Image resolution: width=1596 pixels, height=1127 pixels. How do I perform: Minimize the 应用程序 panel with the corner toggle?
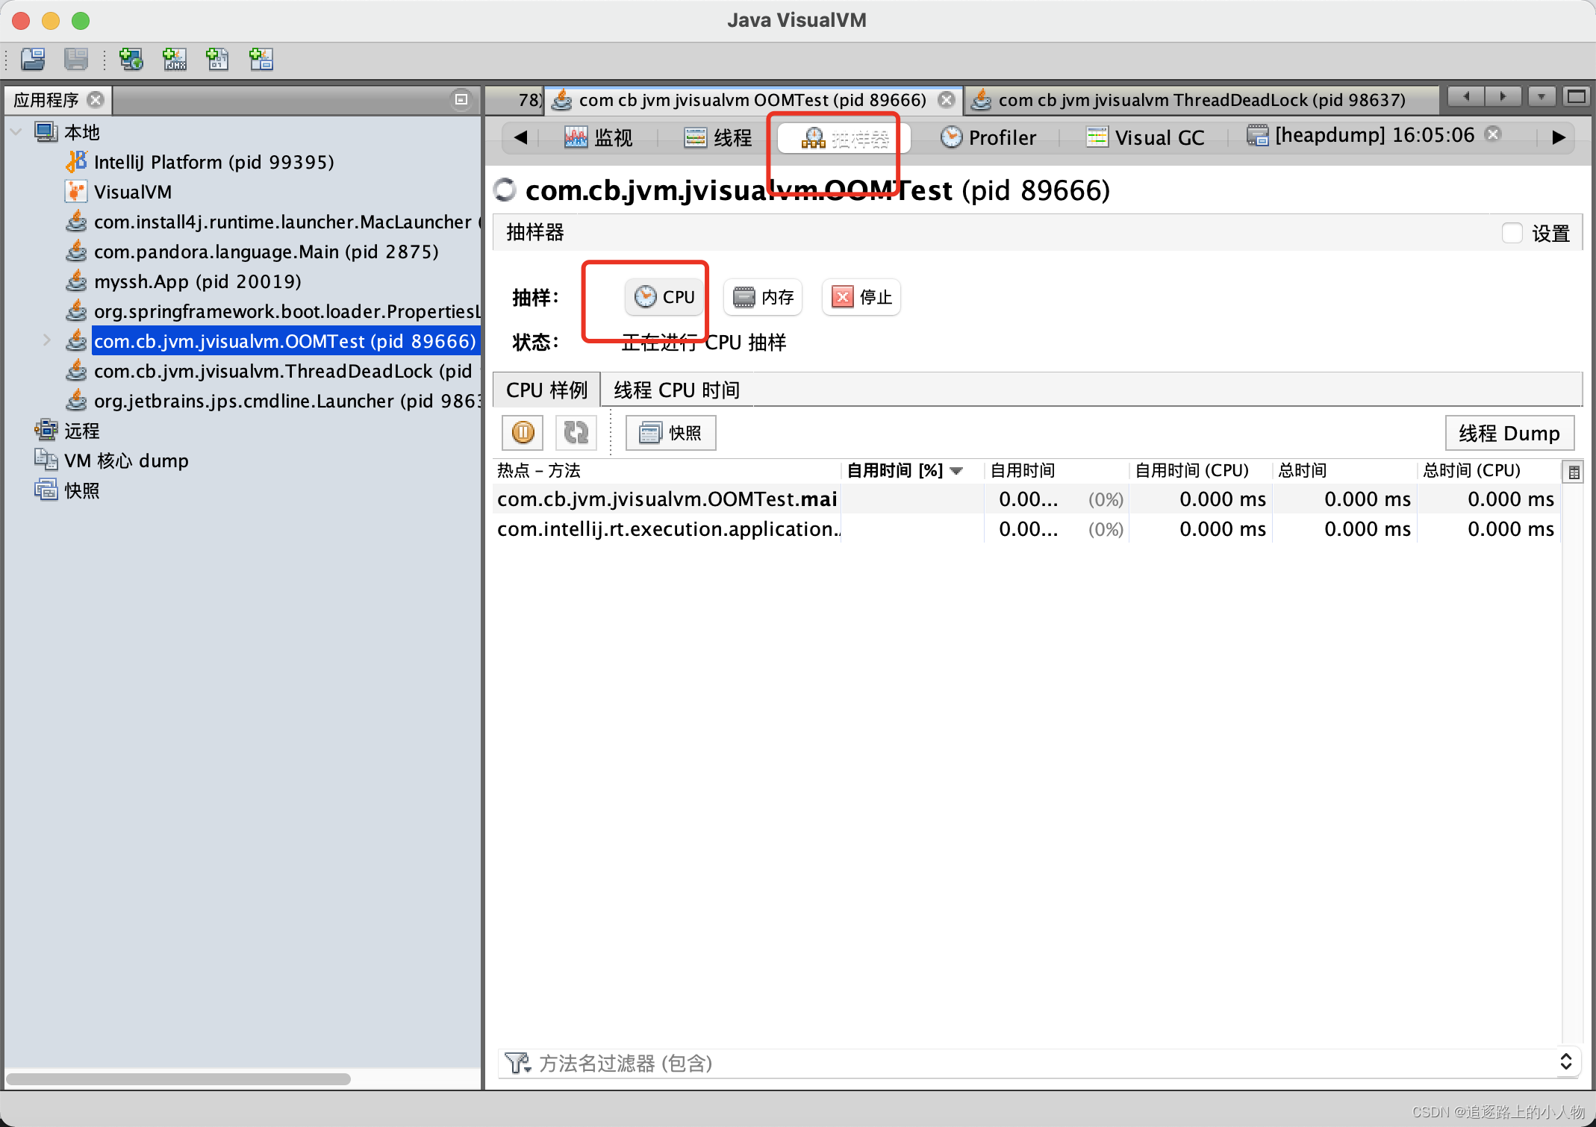tap(461, 99)
